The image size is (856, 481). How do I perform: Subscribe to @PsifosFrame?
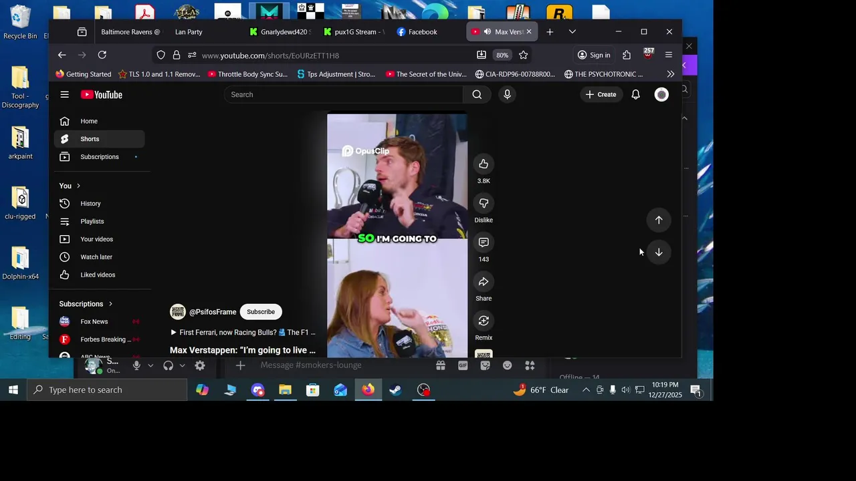click(x=261, y=312)
